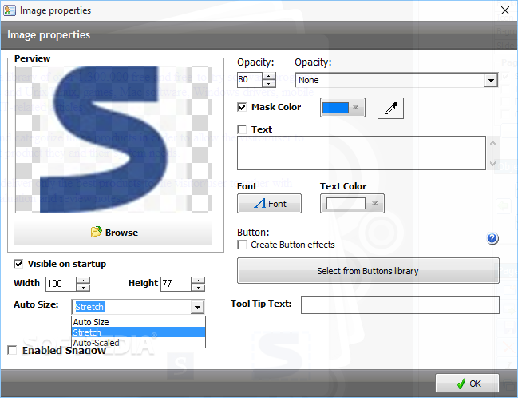The width and height of the screenshot is (518, 398).
Task: Click inside the Text multiline box
Action: click(362, 153)
